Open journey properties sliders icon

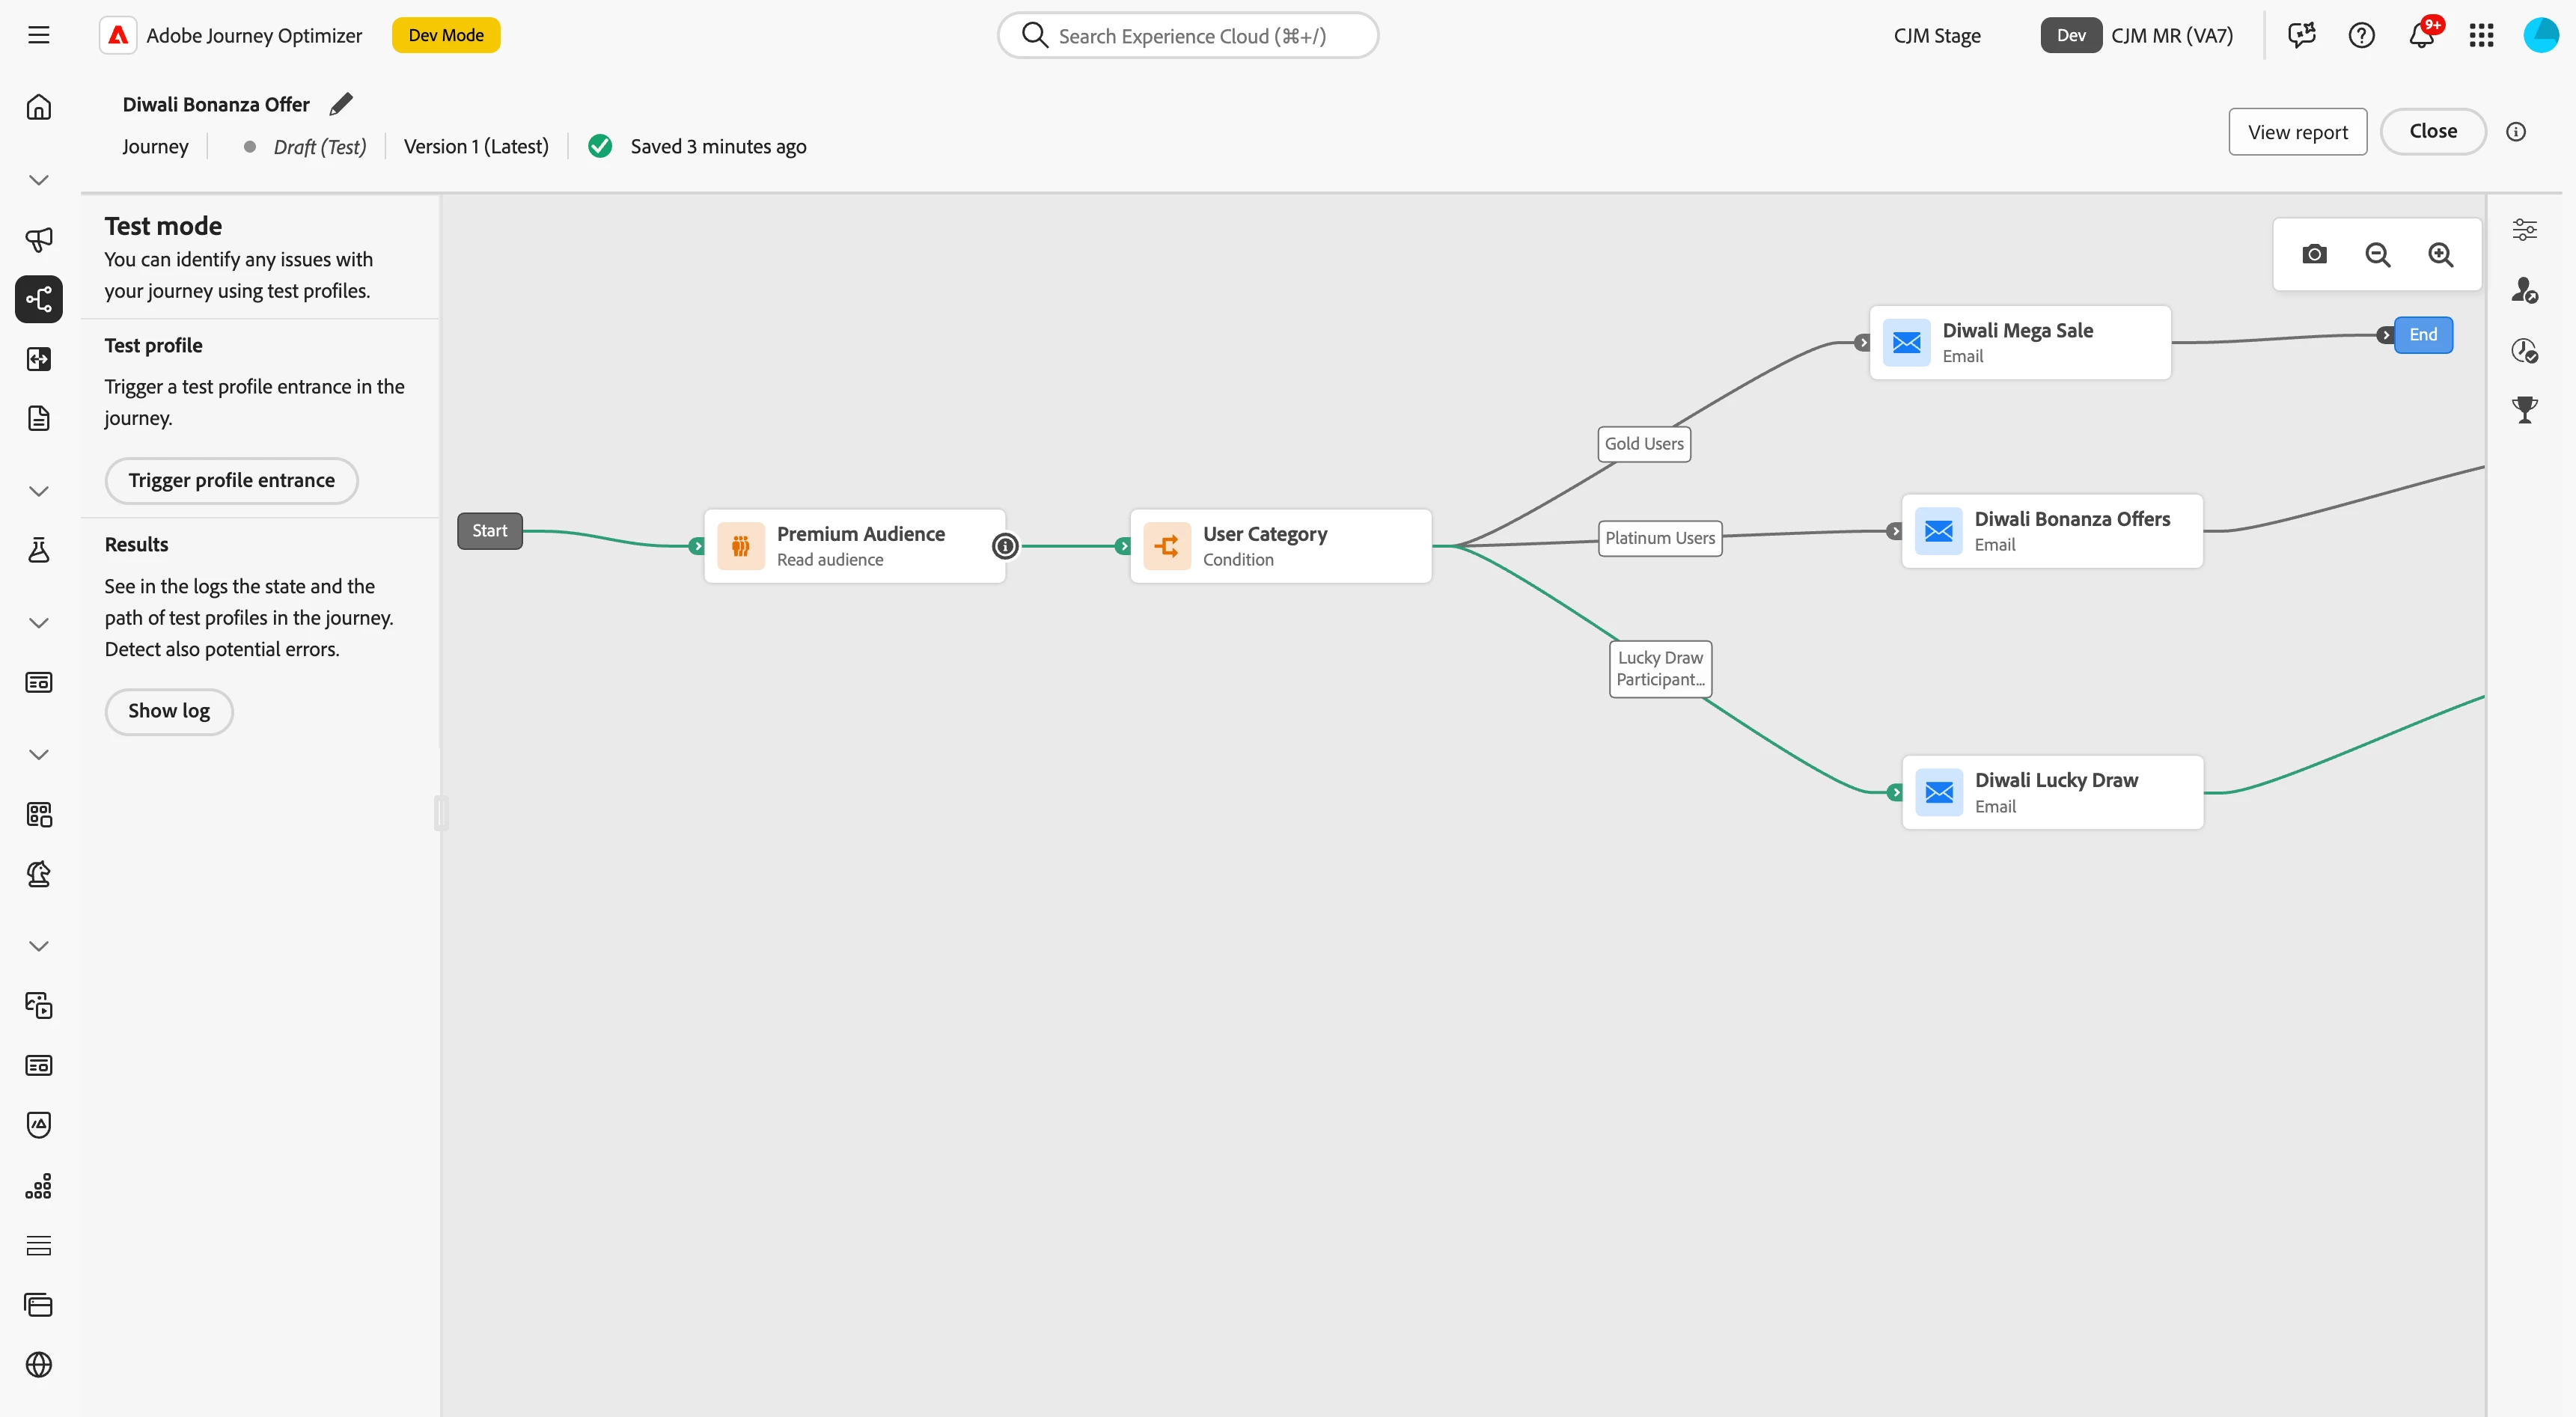(x=2524, y=230)
